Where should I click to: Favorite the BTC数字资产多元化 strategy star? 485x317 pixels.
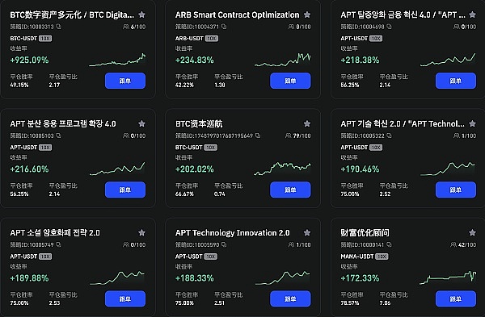point(141,15)
